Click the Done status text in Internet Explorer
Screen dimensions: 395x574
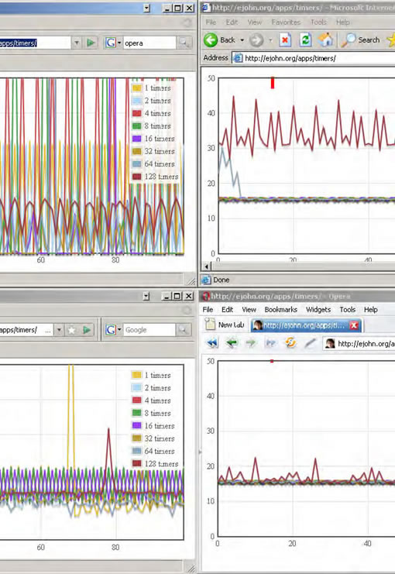221,280
